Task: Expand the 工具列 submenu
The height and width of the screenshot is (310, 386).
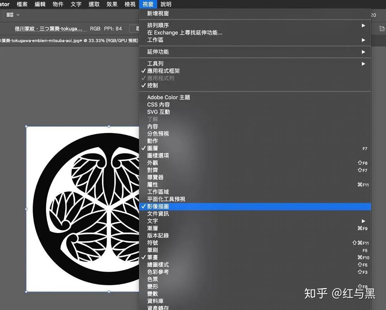Action: [x=255, y=64]
